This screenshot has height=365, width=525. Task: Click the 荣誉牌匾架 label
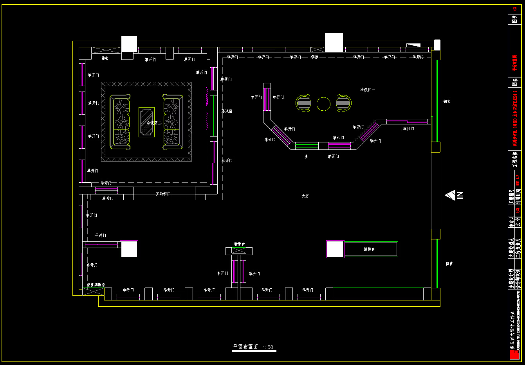[x=96, y=285]
